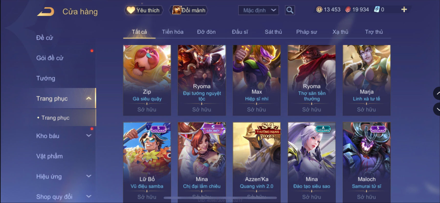Open Đổi mảnh fragment exchange
The width and height of the screenshot is (440, 203).
click(x=189, y=10)
